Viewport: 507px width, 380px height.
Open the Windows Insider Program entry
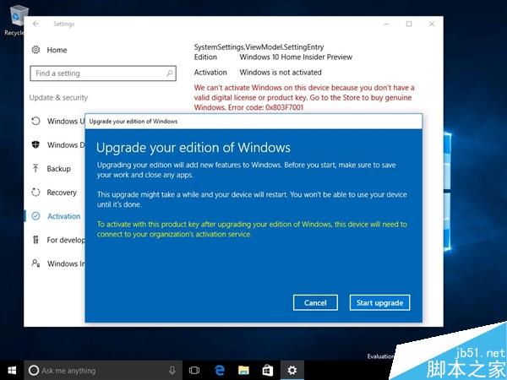pyautogui.click(x=66, y=263)
